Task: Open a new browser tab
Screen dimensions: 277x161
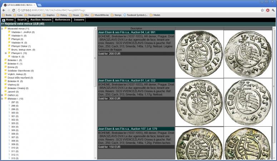Action: click(x=39, y=5)
